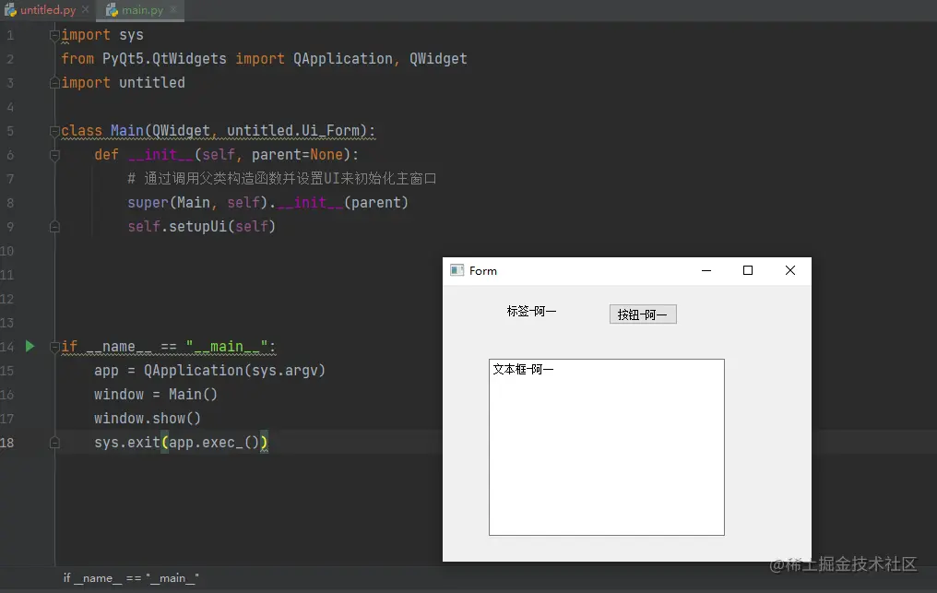
Task: Click the Form window icon in its title bar
Action: pos(457,270)
